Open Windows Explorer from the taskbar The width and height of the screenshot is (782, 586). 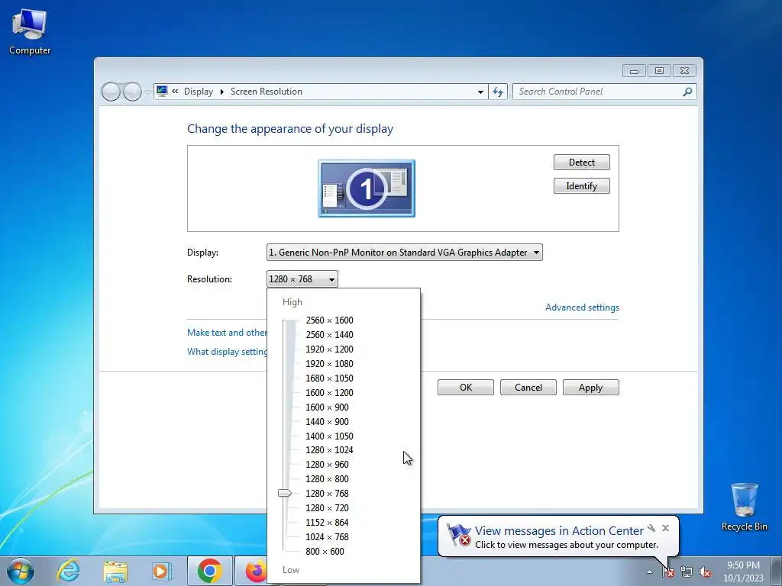tap(115, 571)
